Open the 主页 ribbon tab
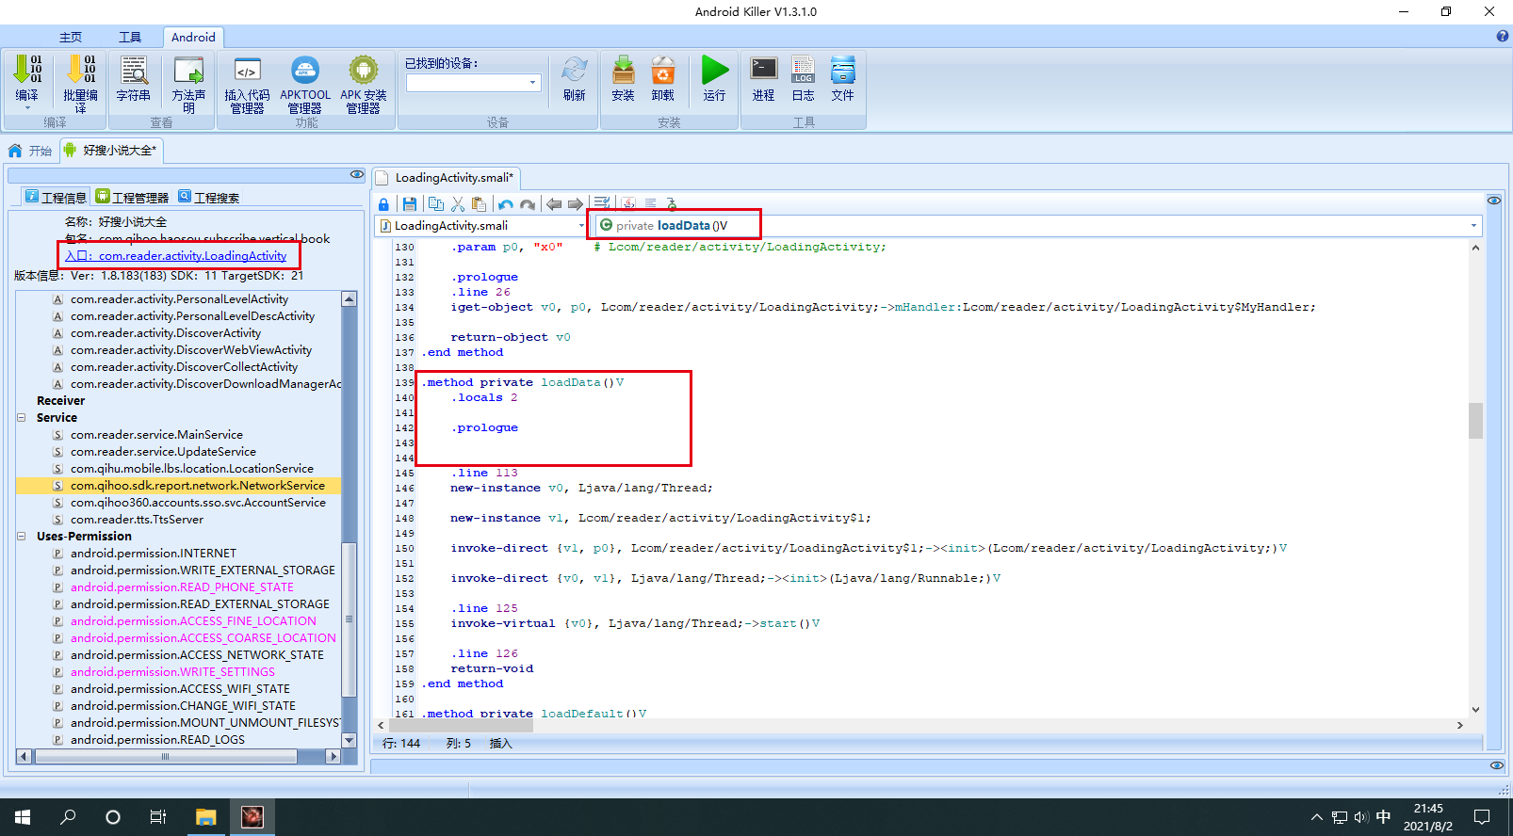 [71, 38]
